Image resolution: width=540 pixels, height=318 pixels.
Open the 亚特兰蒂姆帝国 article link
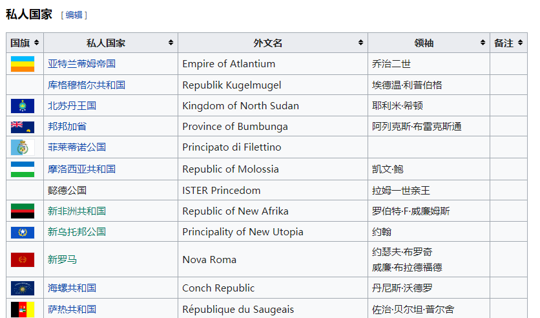pos(82,64)
